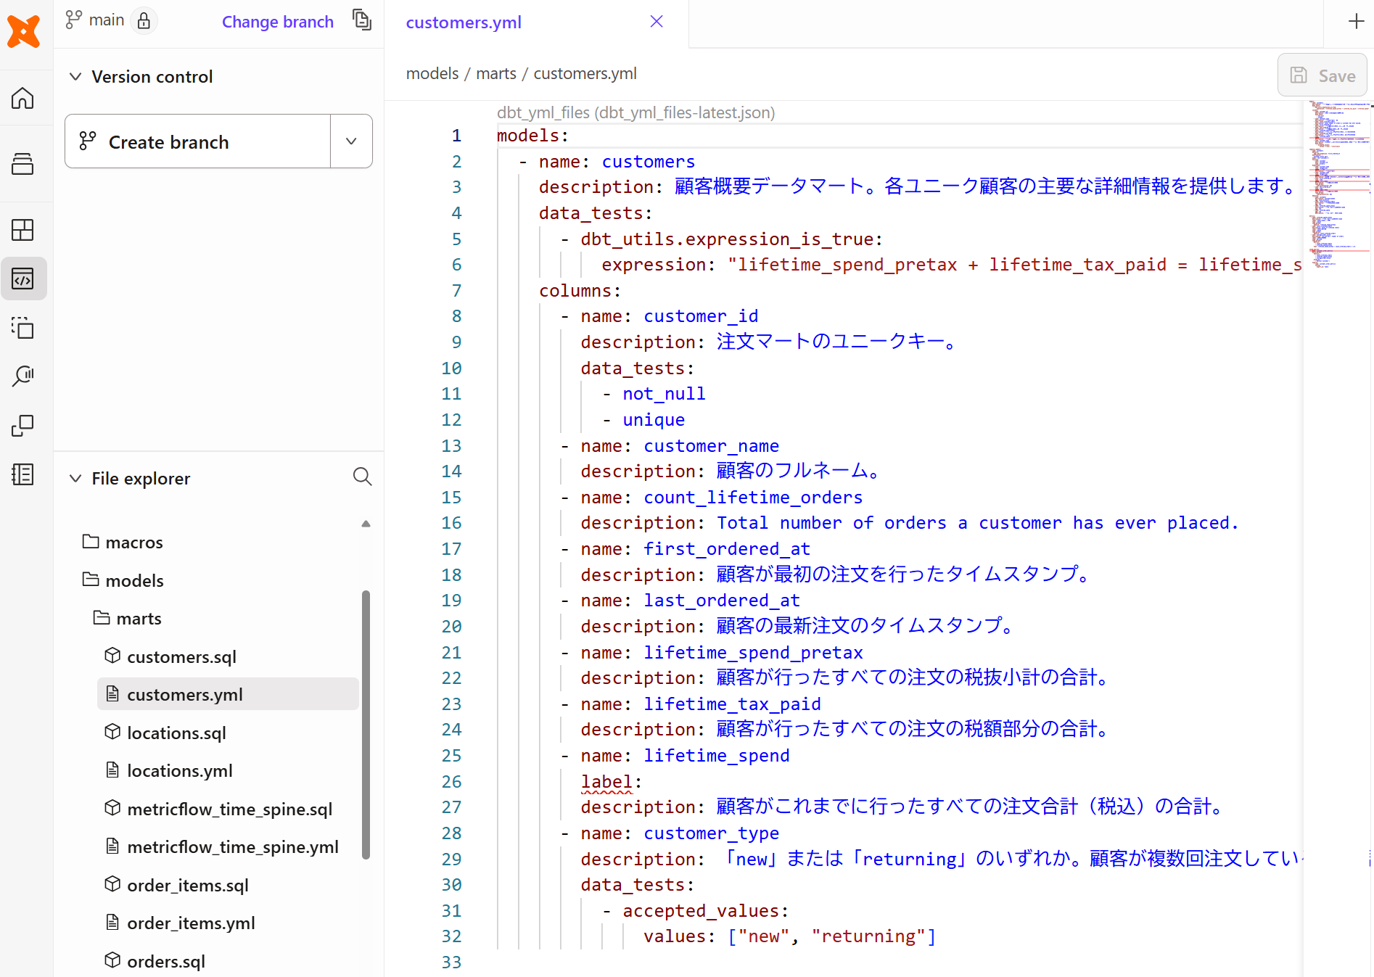1374x977 pixels.
Task: Click the copy files icon beside Change branch
Action: click(361, 20)
